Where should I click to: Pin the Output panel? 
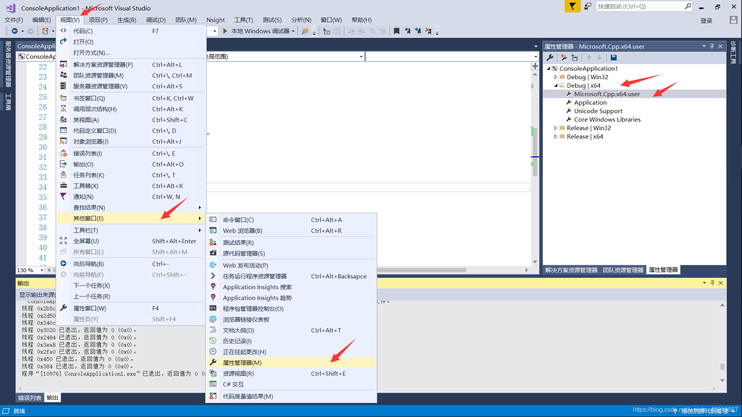pyautogui.click(x=713, y=283)
